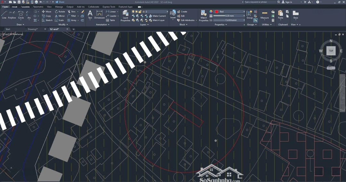
Task: Toggle group selection on/off button
Action: [256, 20]
